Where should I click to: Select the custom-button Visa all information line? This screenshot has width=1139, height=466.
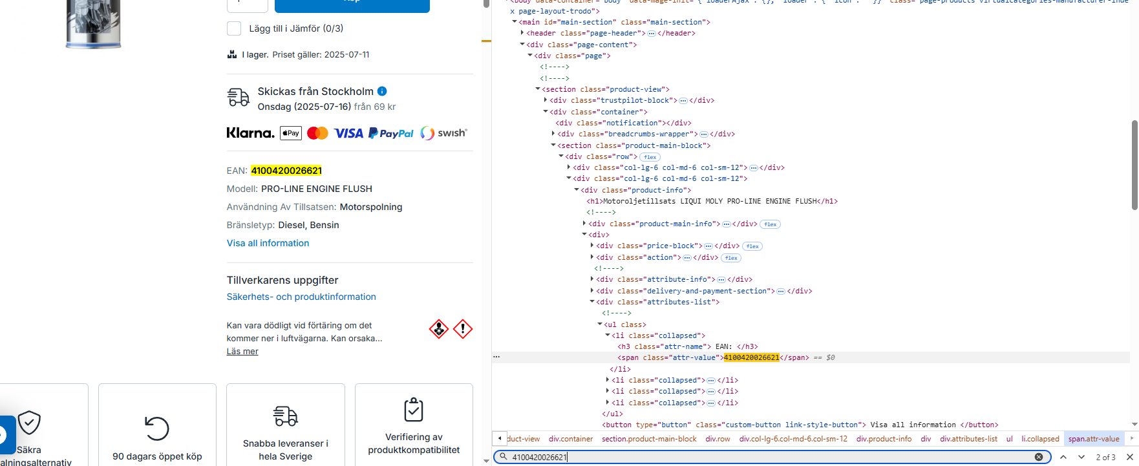(x=800, y=425)
